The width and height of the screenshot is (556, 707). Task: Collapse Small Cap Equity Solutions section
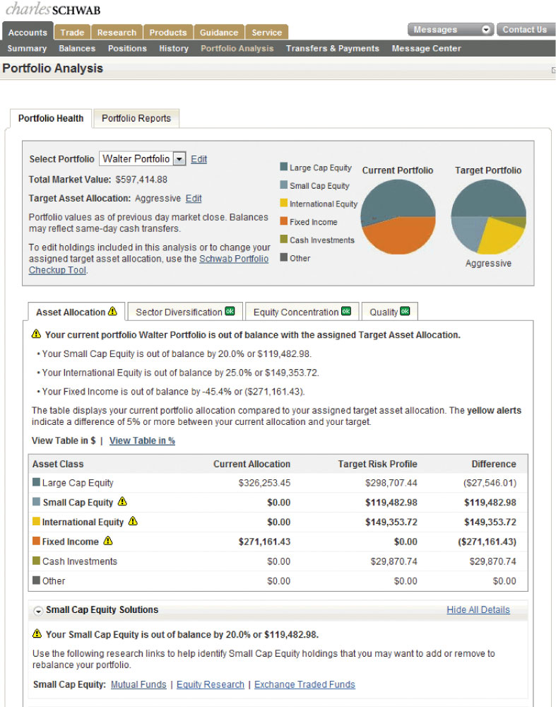point(38,611)
